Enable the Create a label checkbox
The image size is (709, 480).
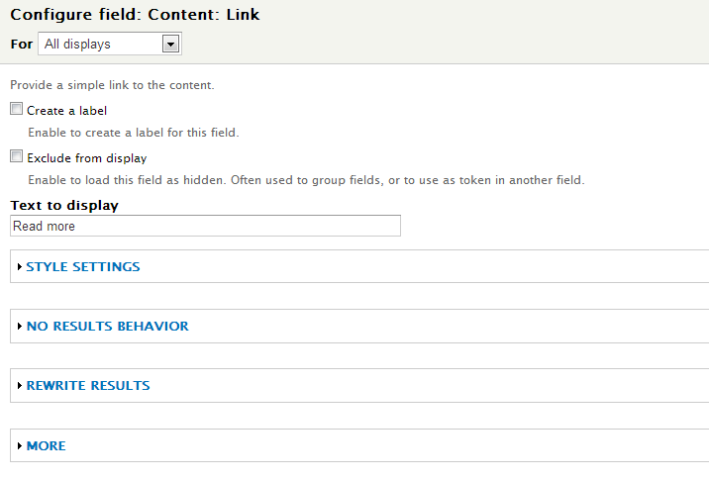coord(16,109)
